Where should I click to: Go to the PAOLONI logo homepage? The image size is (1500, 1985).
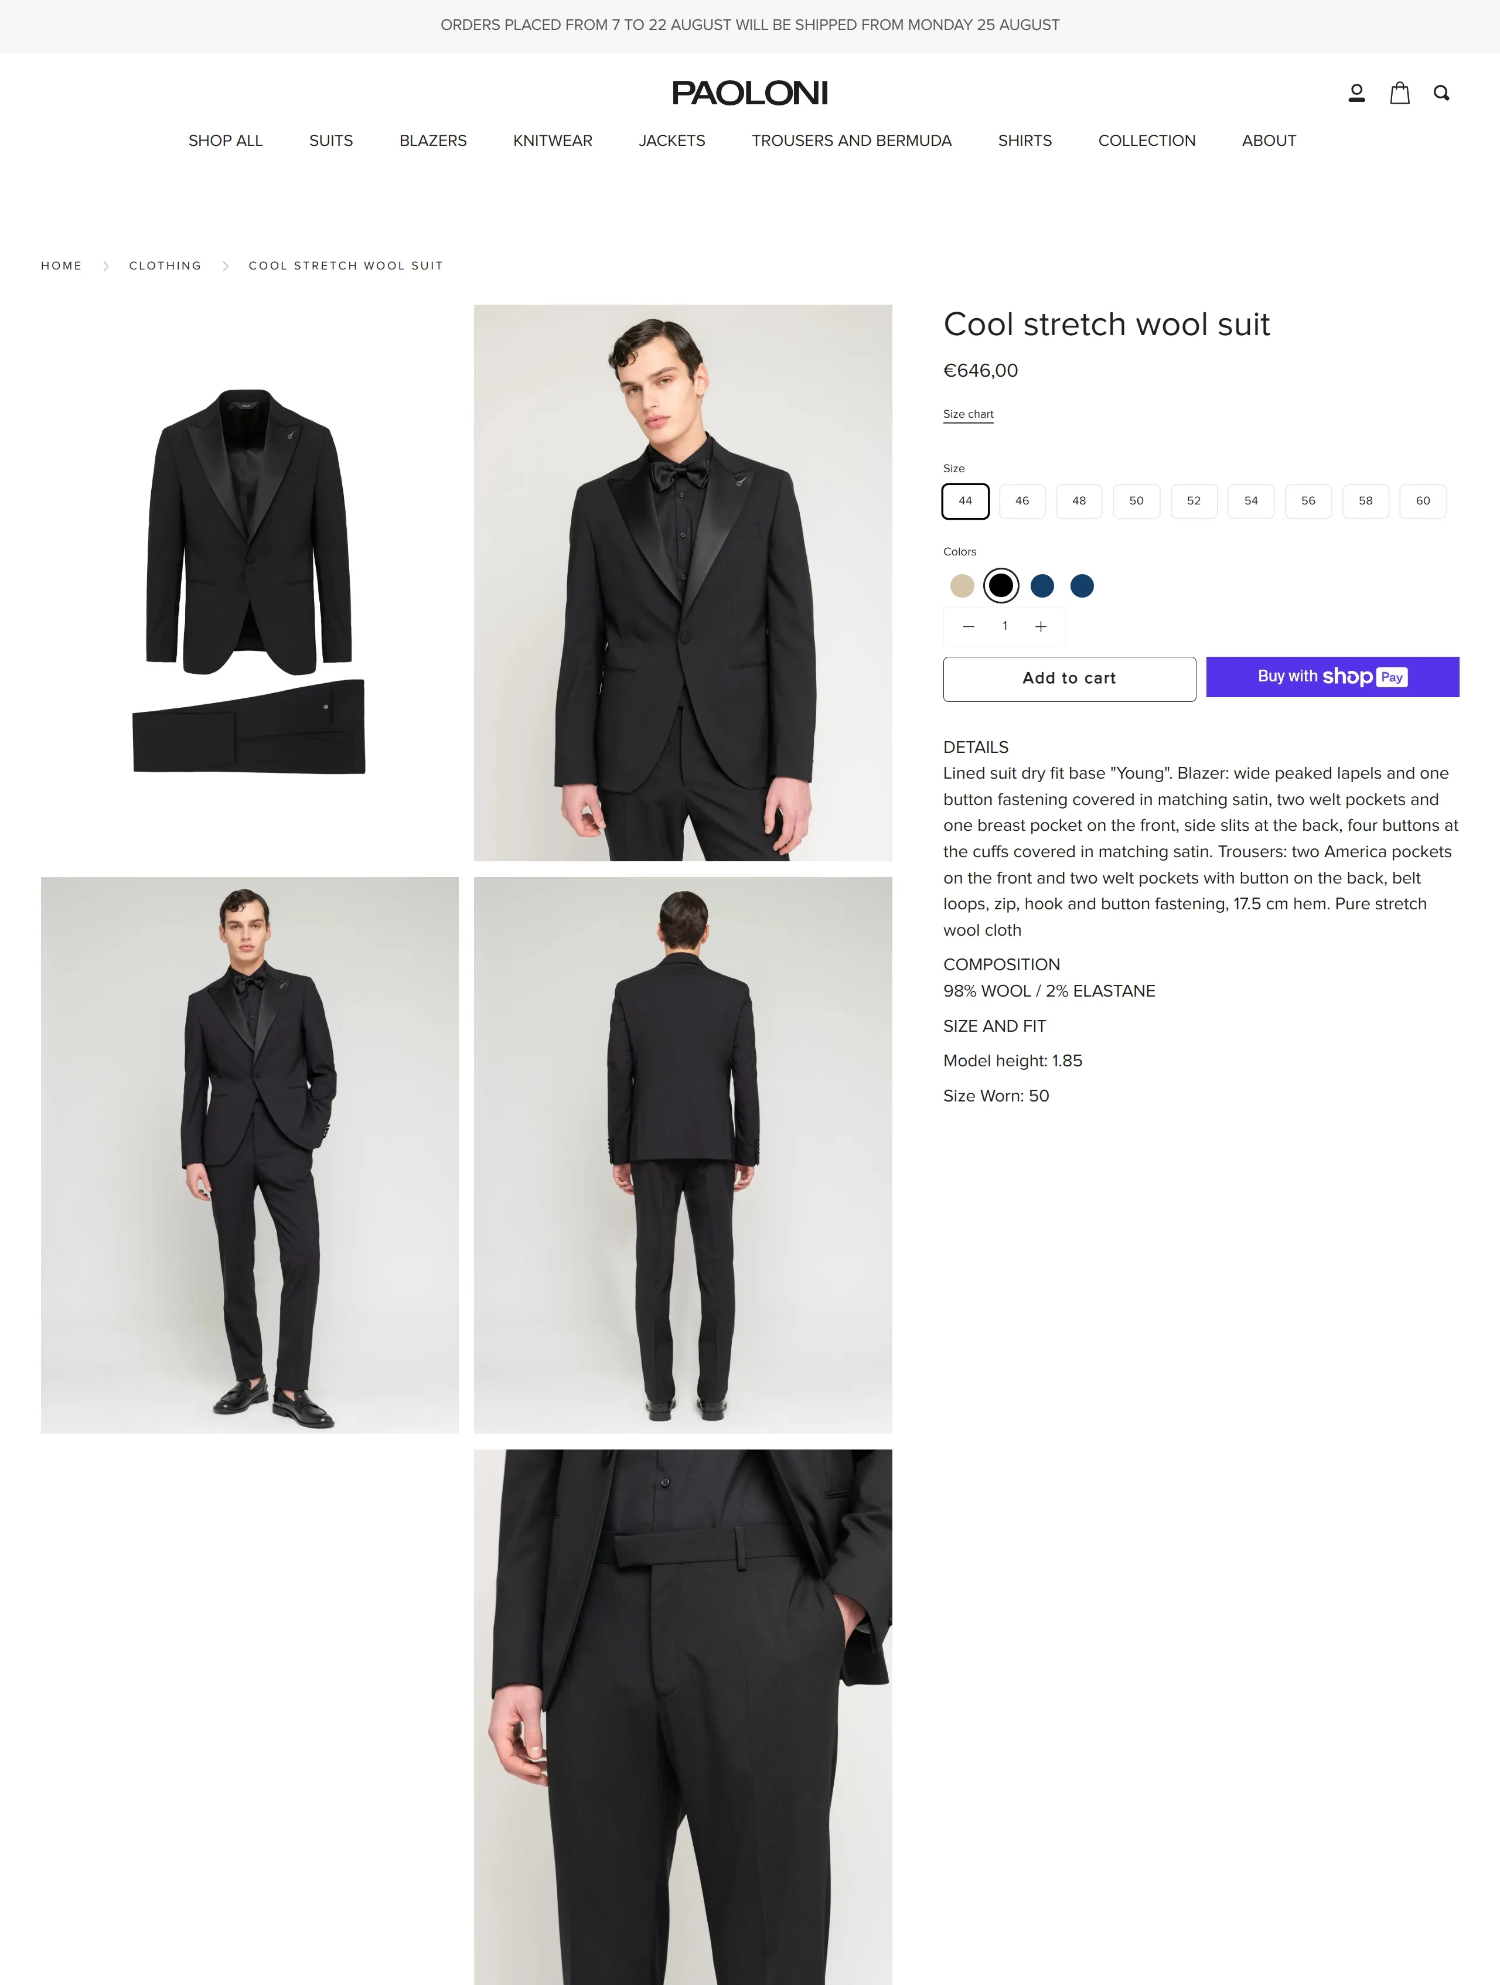[749, 93]
